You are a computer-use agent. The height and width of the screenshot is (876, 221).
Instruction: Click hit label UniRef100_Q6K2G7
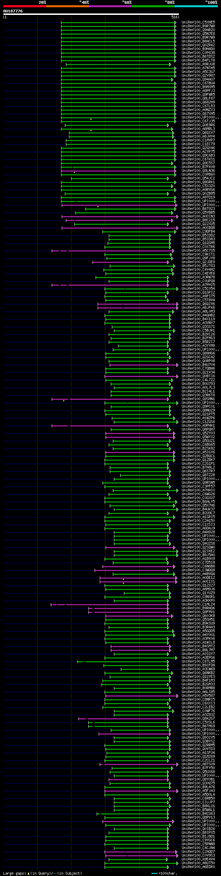198,718
